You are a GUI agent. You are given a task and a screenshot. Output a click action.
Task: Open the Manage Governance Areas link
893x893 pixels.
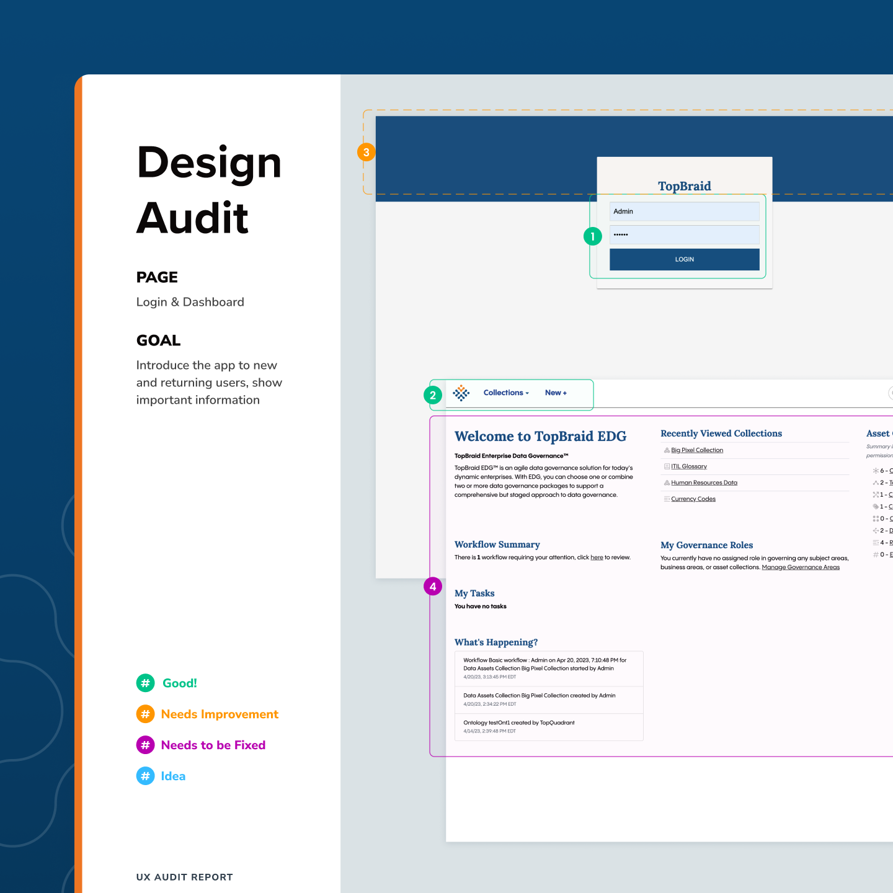(801, 567)
